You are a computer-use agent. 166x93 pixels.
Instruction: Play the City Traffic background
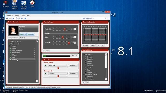[x=46, y=74]
